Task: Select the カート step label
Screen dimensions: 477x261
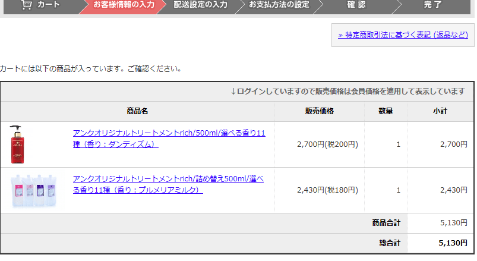Action: point(49,5)
